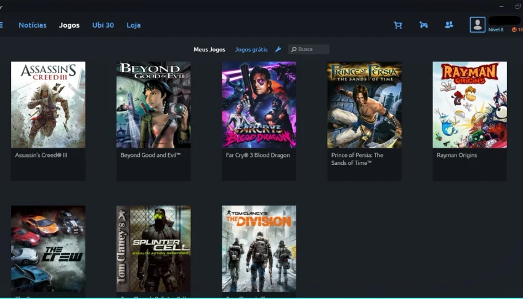Open Far Cry 3 Blood Dragon cover

[259, 105]
